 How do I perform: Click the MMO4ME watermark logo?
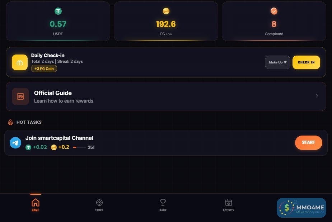click(301, 208)
